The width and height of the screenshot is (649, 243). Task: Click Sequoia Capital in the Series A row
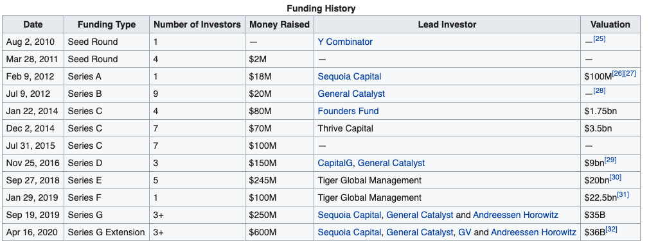[x=350, y=76]
